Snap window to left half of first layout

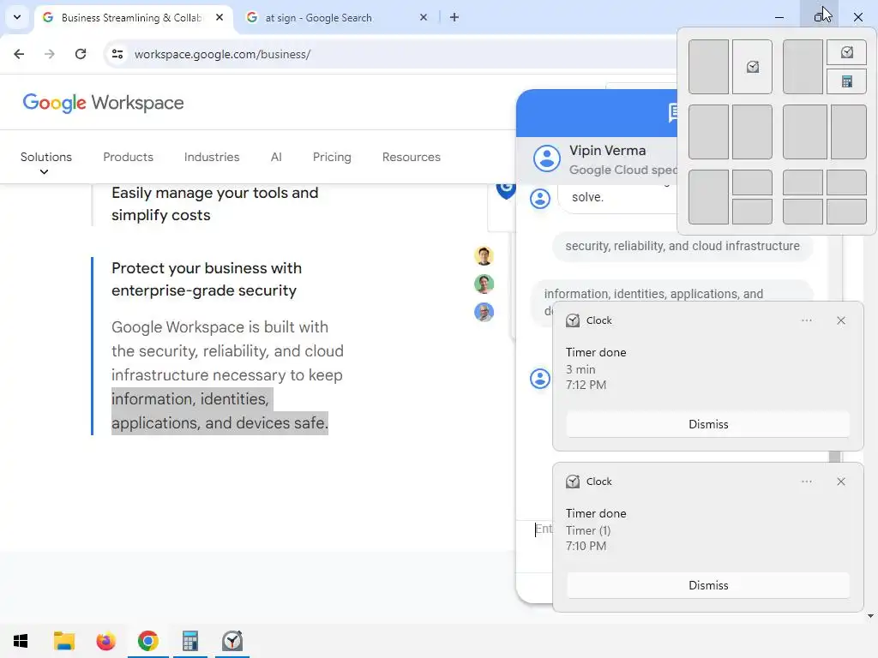point(708,67)
